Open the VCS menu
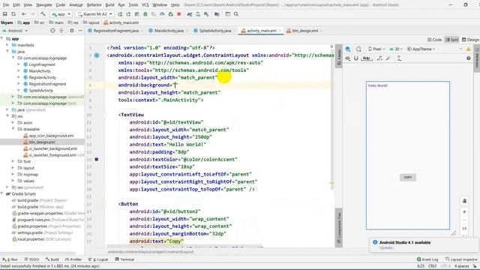Image resolution: width=480 pixels, height=270 pixels. (x=145, y=5)
